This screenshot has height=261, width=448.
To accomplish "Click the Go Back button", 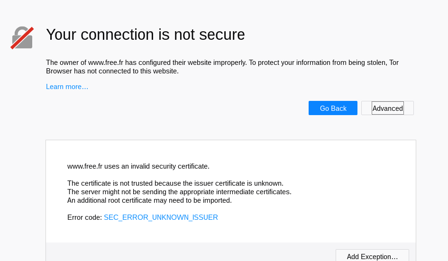I will pyautogui.click(x=333, y=108).
